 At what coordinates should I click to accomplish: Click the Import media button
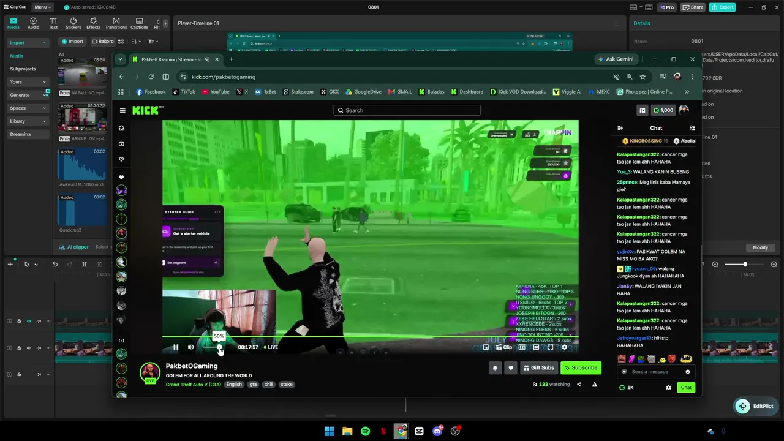click(x=72, y=42)
